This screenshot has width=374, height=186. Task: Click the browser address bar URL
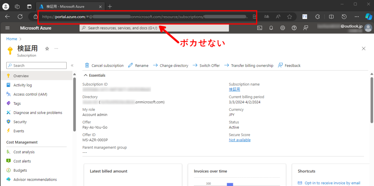[x=145, y=17]
